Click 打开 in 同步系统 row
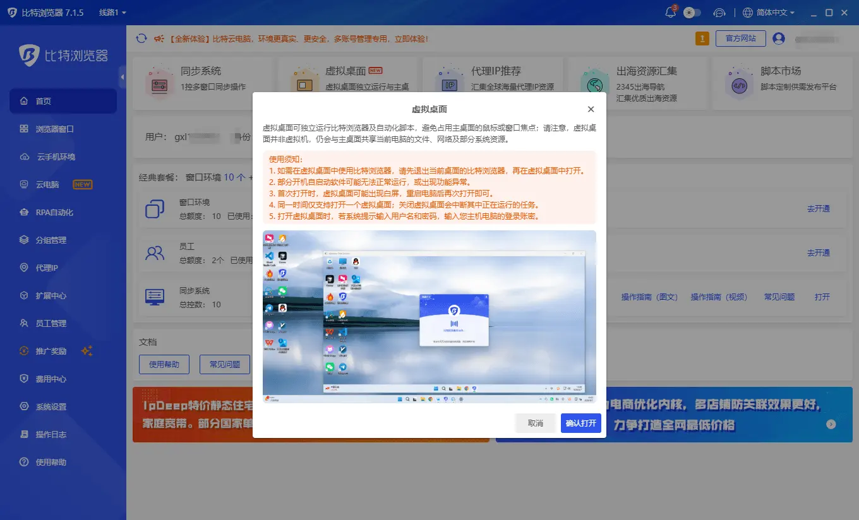This screenshot has width=859, height=520. pyautogui.click(x=822, y=297)
